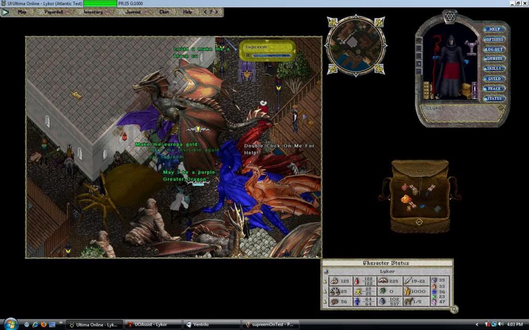Image resolution: width=529 pixels, height=330 pixels.
Task: Click the golden spellbook on paperdoll
Action: 426,90
